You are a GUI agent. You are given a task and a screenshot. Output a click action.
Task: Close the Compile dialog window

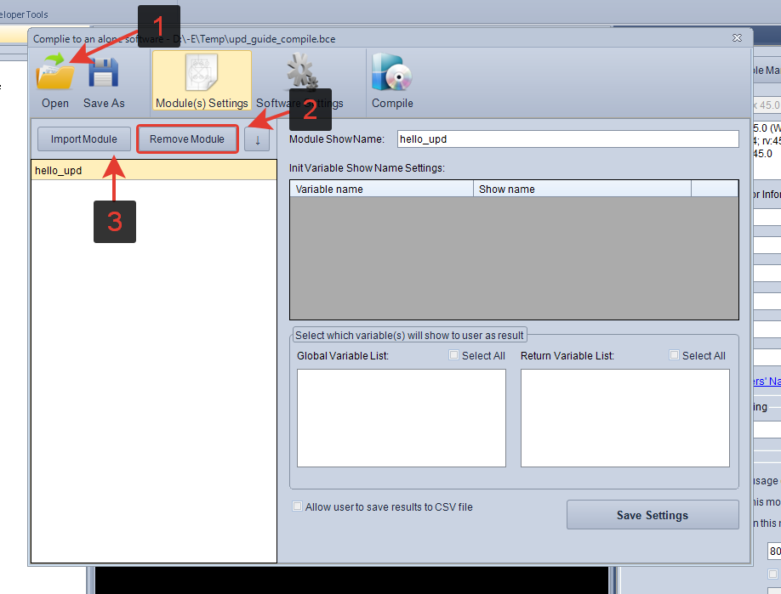[737, 38]
